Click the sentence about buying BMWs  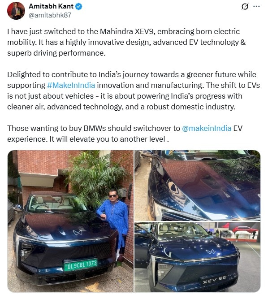[125, 134]
